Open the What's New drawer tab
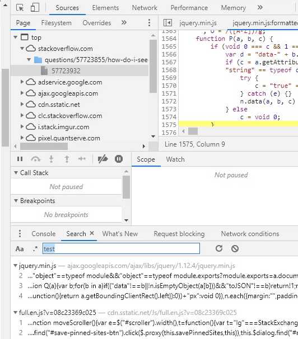 point(120,234)
